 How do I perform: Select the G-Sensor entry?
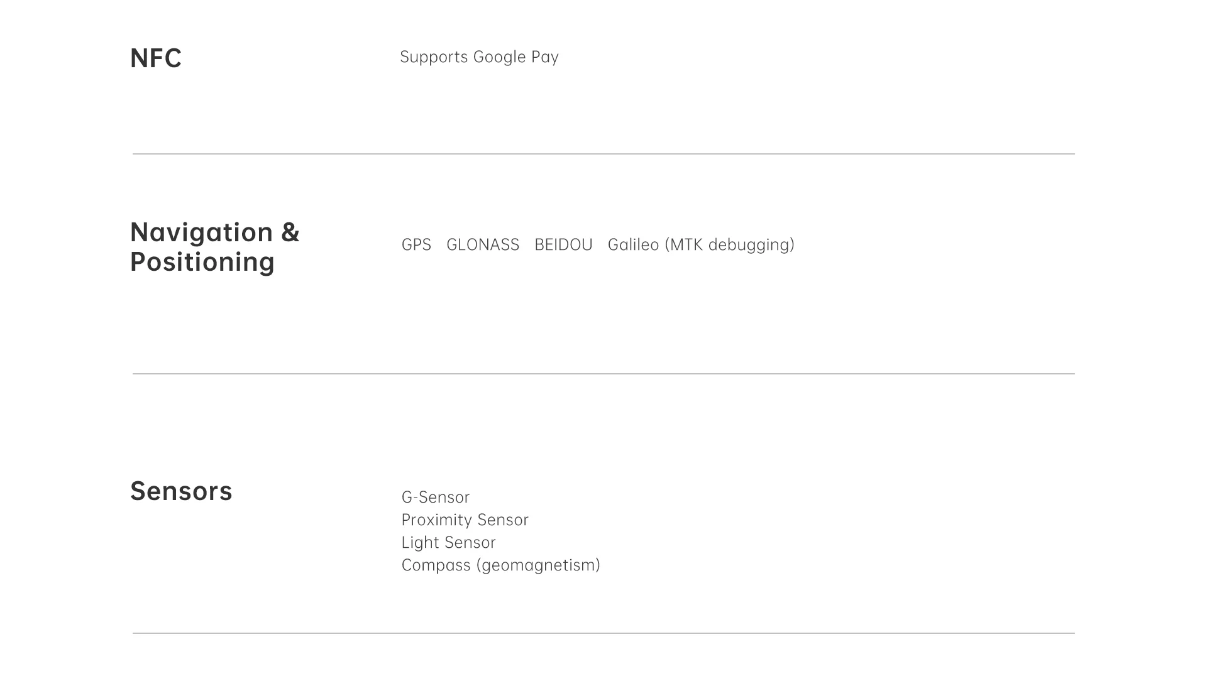point(436,498)
